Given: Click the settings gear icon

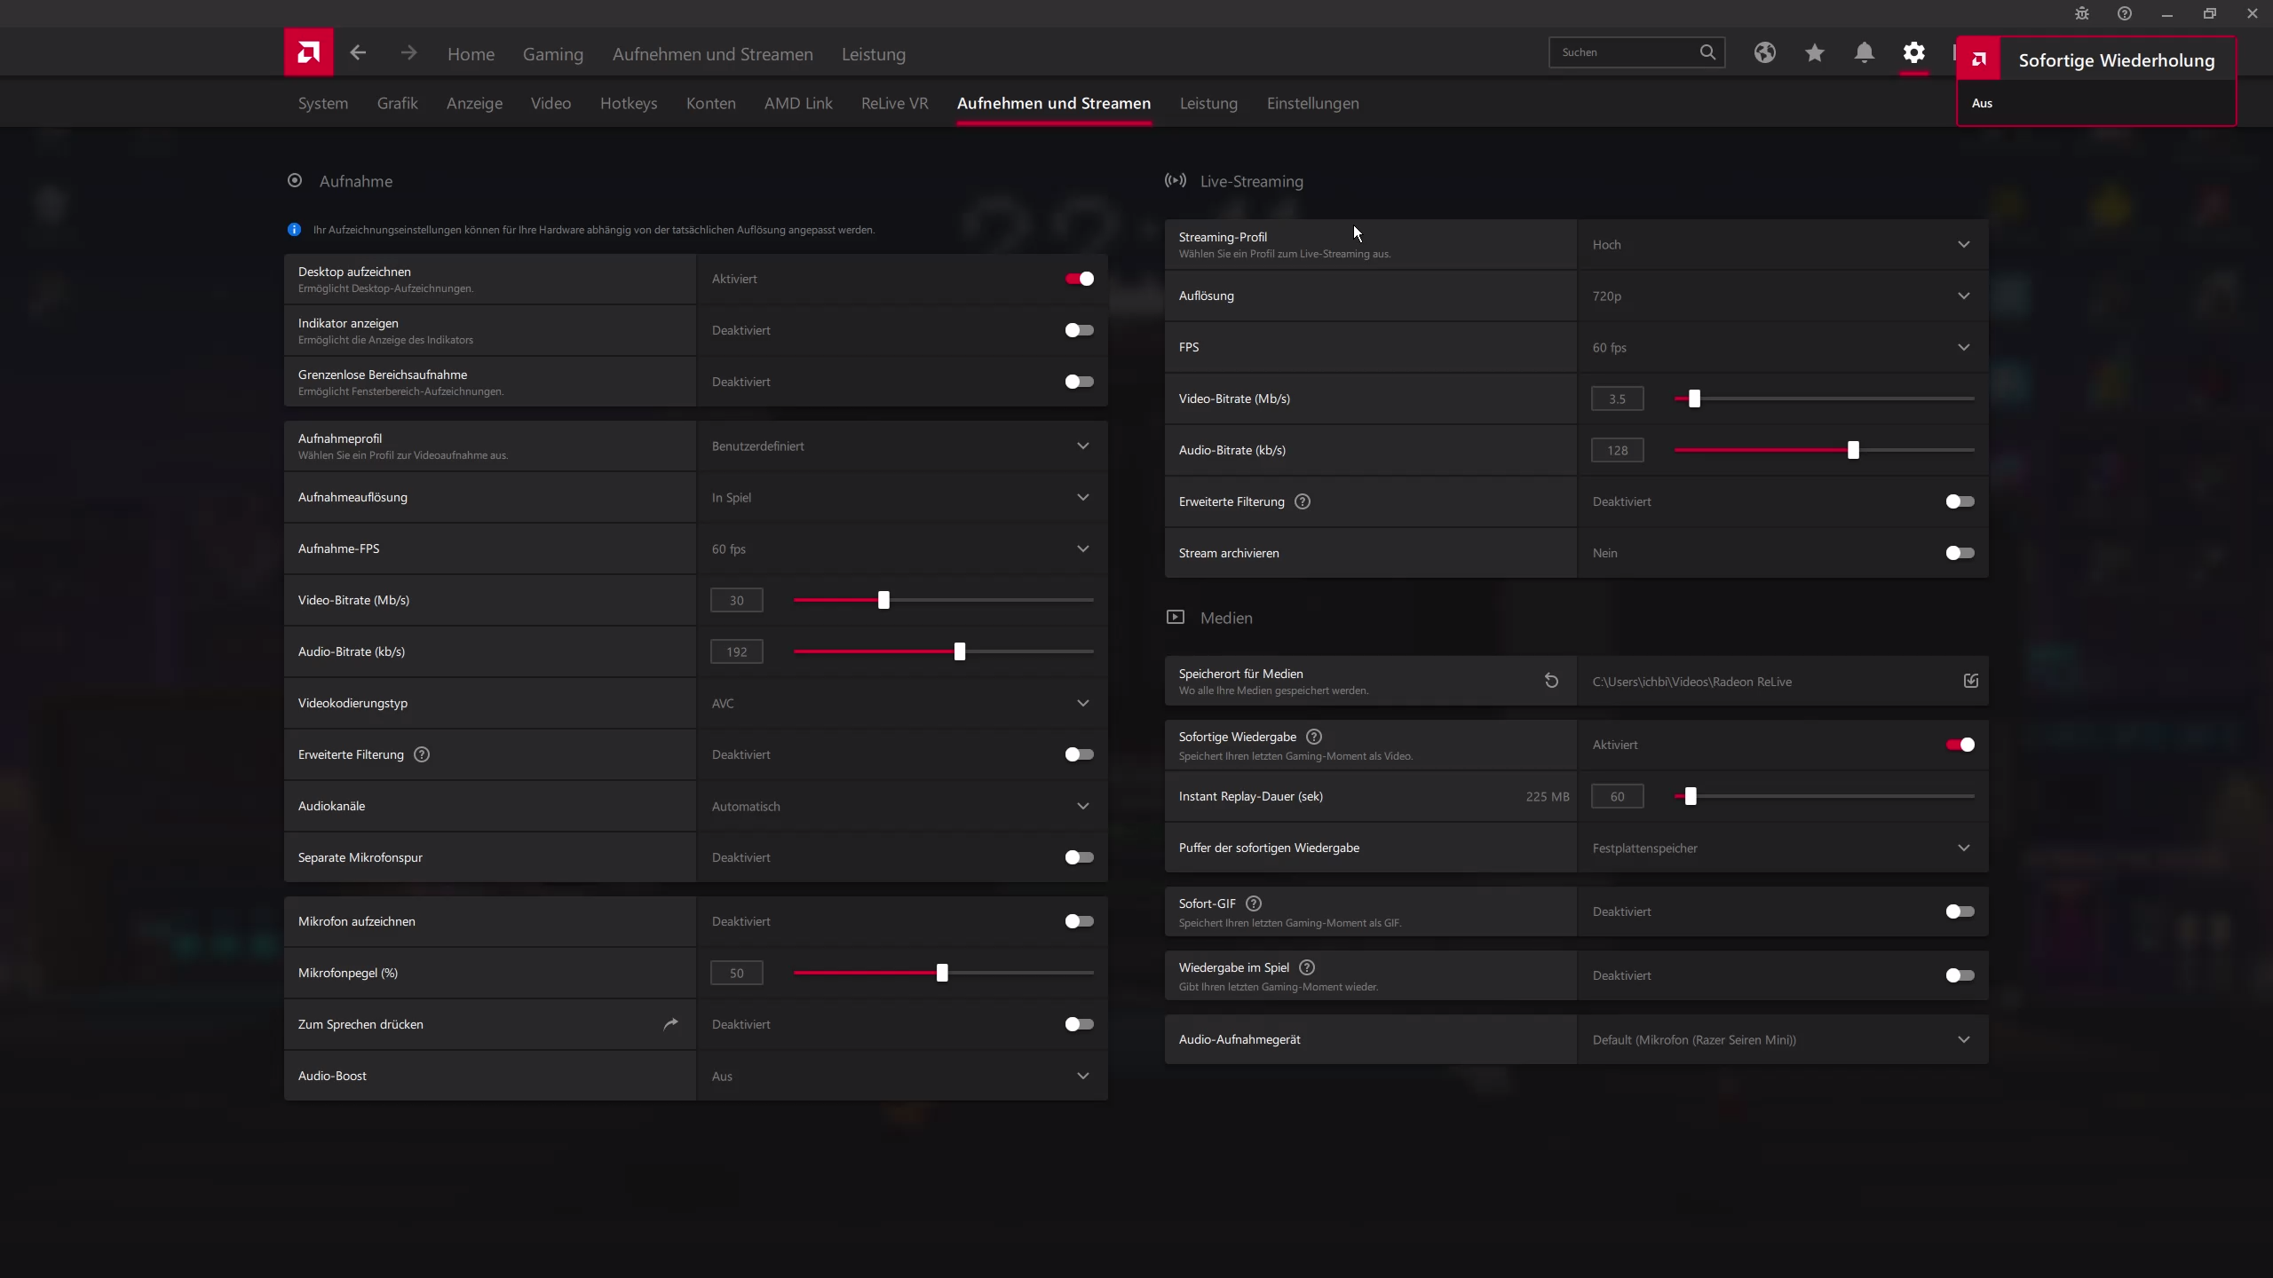Looking at the screenshot, I should point(1913,53).
